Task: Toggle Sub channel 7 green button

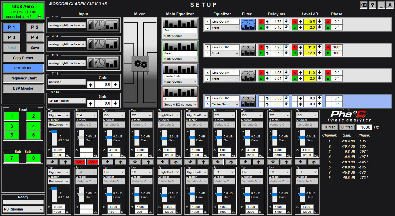Action: coord(12,158)
